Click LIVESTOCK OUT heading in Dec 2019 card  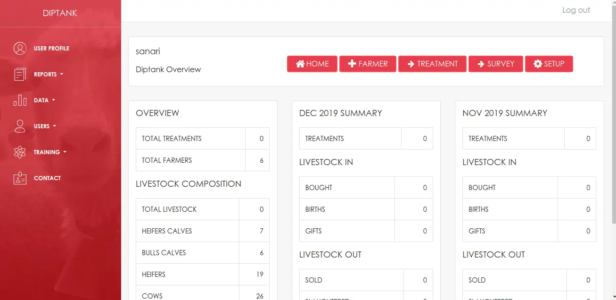coord(330,255)
